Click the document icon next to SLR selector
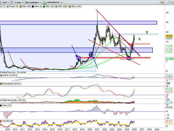This screenshot has width=174, height=131. click(x=12, y=2)
